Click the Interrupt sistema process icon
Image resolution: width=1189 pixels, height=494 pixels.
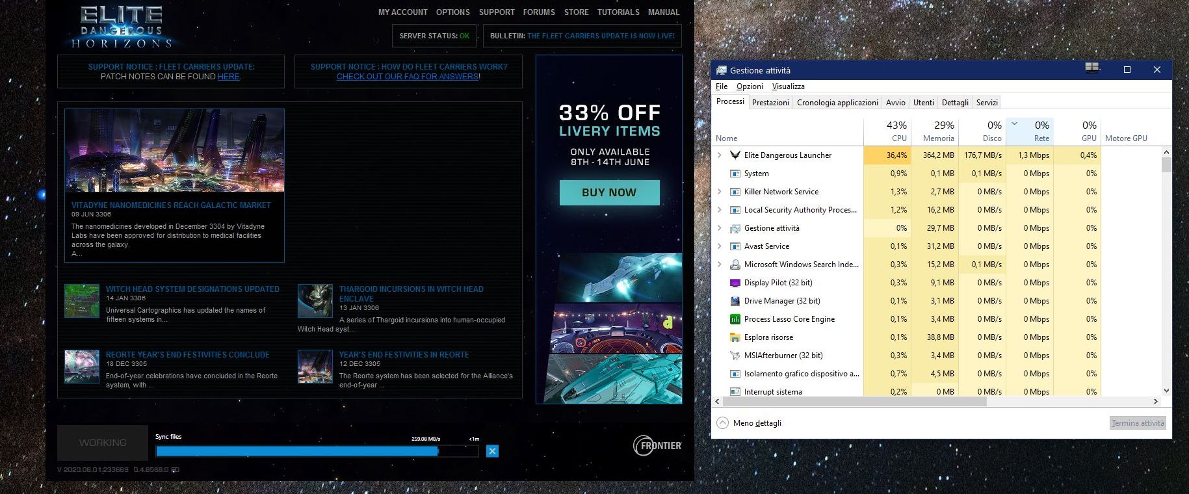pyautogui.click(x=735, y=391)
